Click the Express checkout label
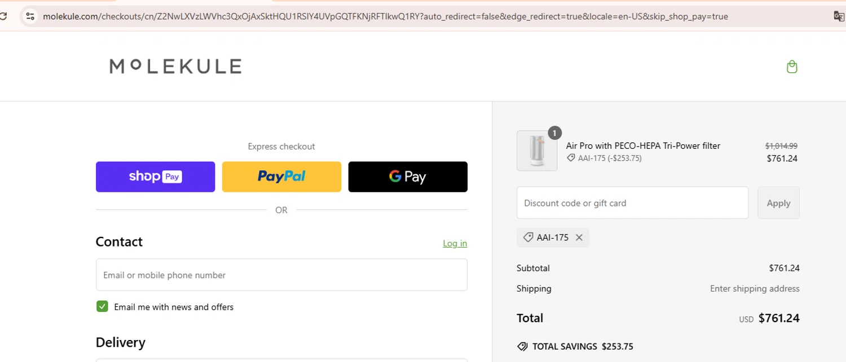 tap(281, 146)
